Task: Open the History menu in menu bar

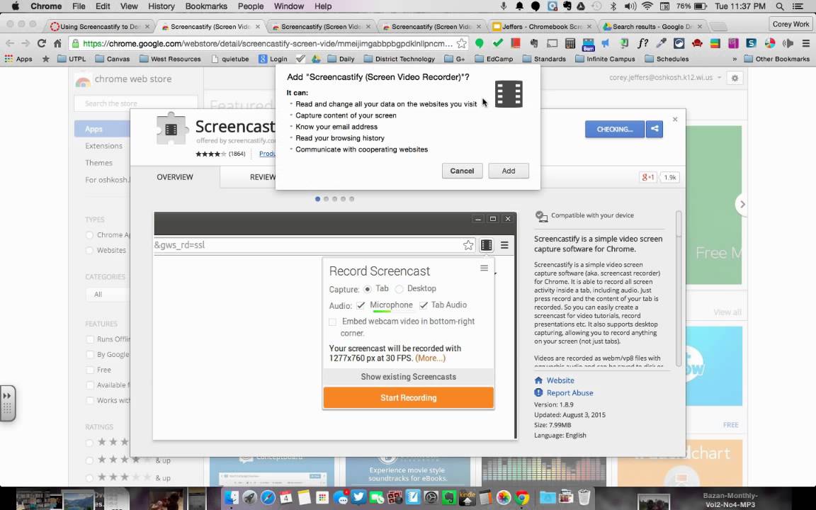Action: click(161, 6)
